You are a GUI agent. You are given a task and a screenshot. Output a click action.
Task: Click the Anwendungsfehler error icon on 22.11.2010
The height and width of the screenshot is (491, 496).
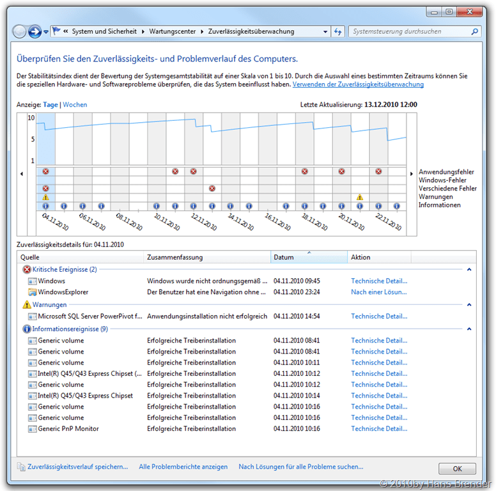[378, 171]
